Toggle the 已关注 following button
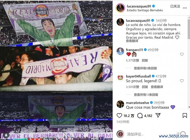The width and height of the screenshot is (190, 140). (175, 6)
